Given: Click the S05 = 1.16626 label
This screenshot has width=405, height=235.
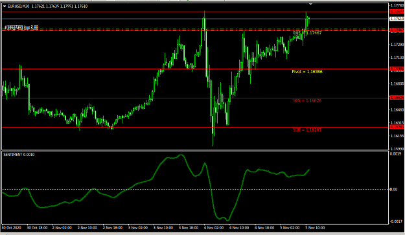Looking at the screenshot, I should 307,100.
